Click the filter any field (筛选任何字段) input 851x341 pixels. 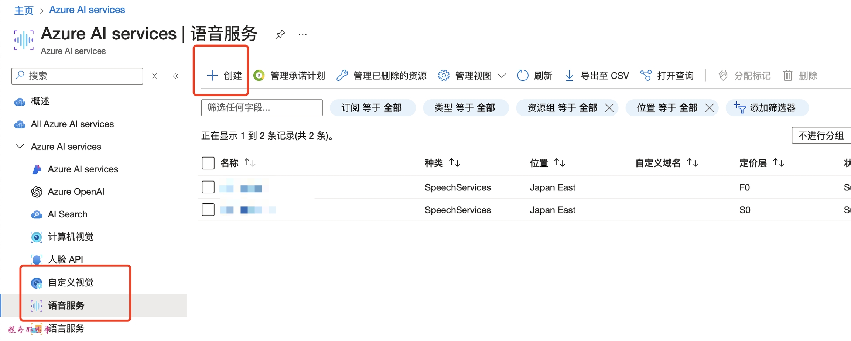pos(262,108)
